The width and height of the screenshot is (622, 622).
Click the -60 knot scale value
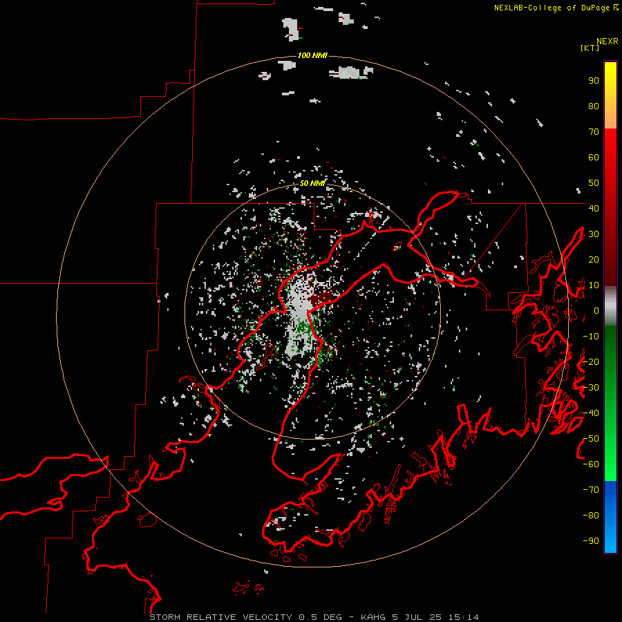tap(591, 464)
